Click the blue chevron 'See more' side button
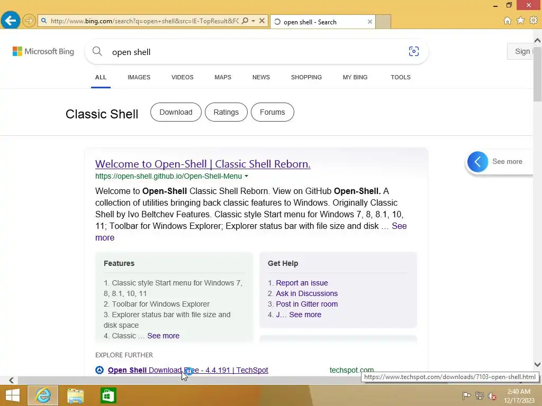 [478, 162]
